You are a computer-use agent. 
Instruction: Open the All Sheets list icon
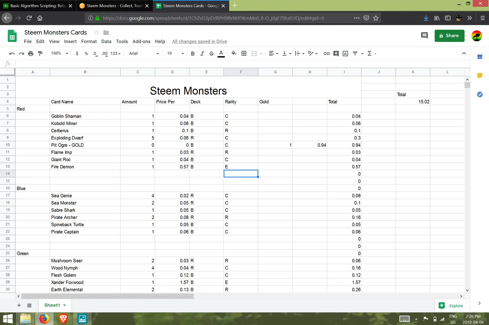[29, 305]
